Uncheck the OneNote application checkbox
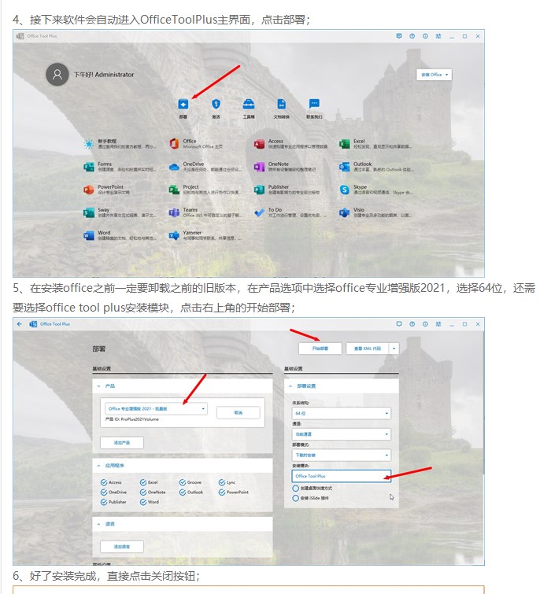Screen dimensions: 540x594 [x=143, y=492]
